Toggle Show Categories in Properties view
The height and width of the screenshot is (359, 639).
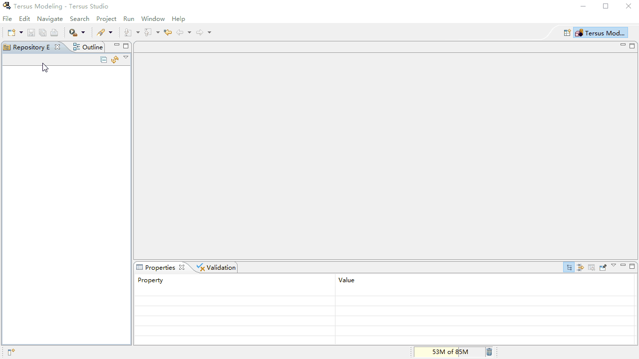click(569, 267)
